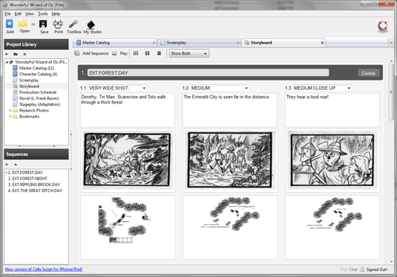This screenshot has height=277, width=397.
Task: Select the shot 1.2 walking sketch thumbnail
Action: [x=230, y=160]
